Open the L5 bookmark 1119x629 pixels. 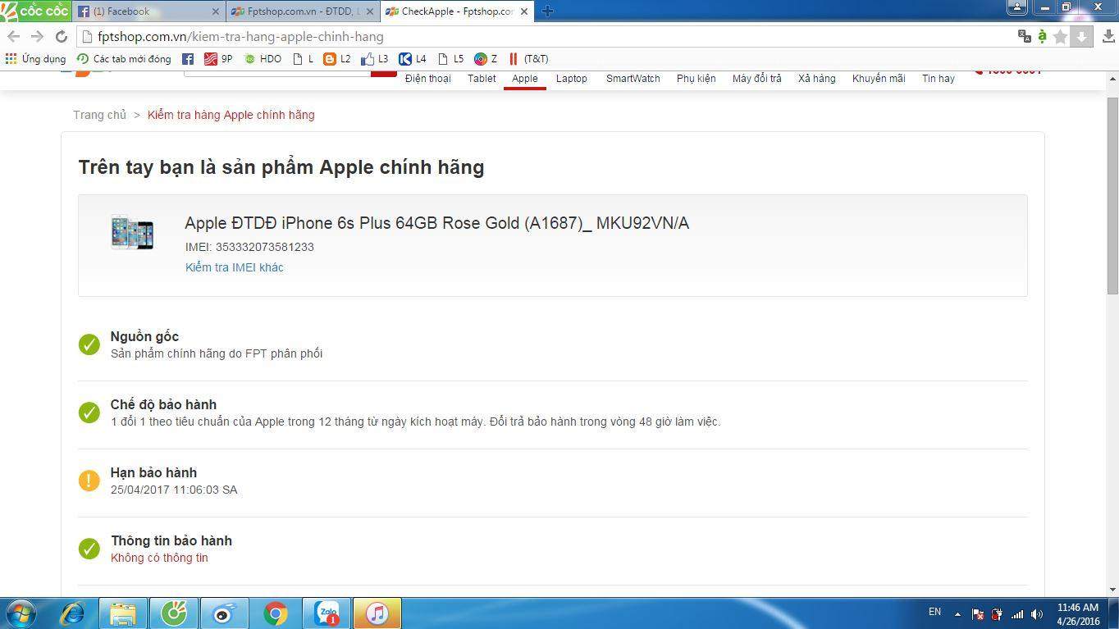(x=450, y=59)
